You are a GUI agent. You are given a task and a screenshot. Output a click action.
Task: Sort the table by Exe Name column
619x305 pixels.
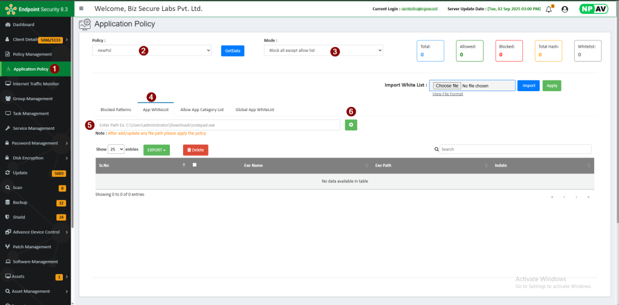click(254, 165)
